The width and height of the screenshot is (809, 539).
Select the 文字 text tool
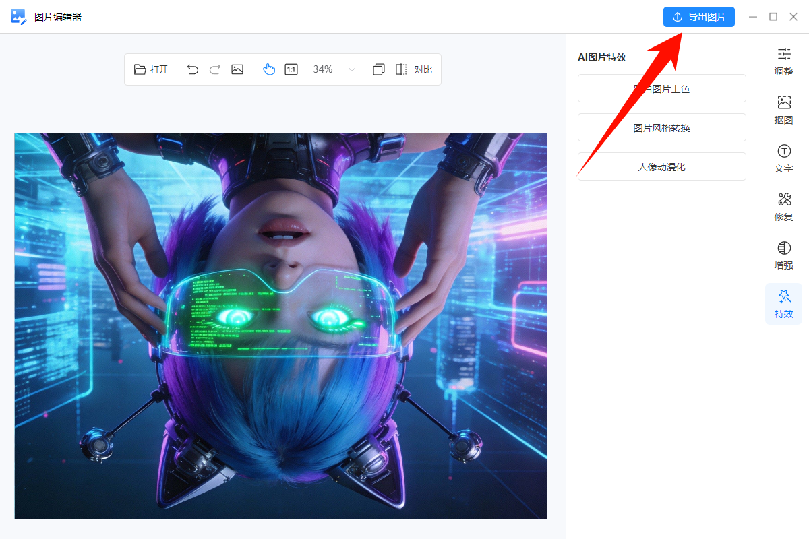783,158
